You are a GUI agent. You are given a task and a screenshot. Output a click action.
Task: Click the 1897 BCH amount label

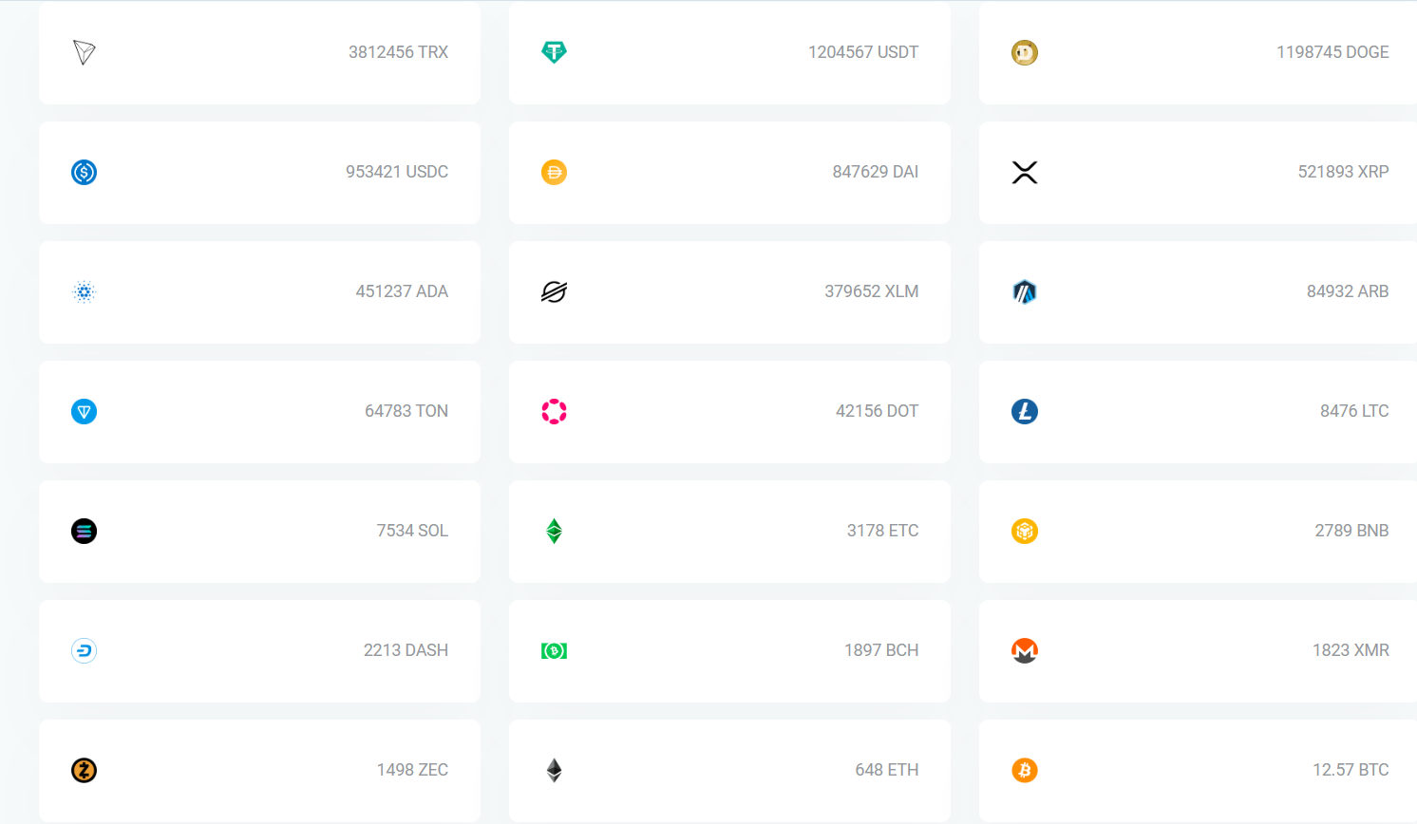coord(880,650)
